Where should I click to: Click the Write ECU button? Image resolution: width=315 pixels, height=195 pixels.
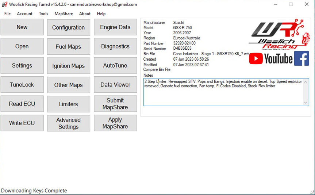coord(22,123)
